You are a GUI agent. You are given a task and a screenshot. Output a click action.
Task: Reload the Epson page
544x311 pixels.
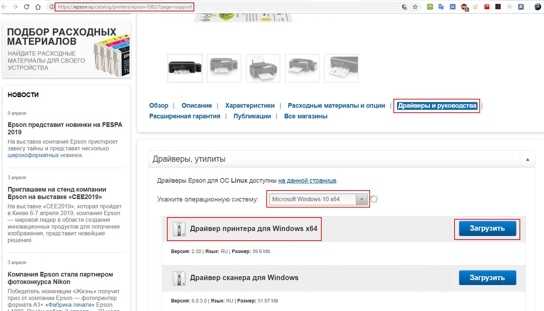[x=27, y=7]
